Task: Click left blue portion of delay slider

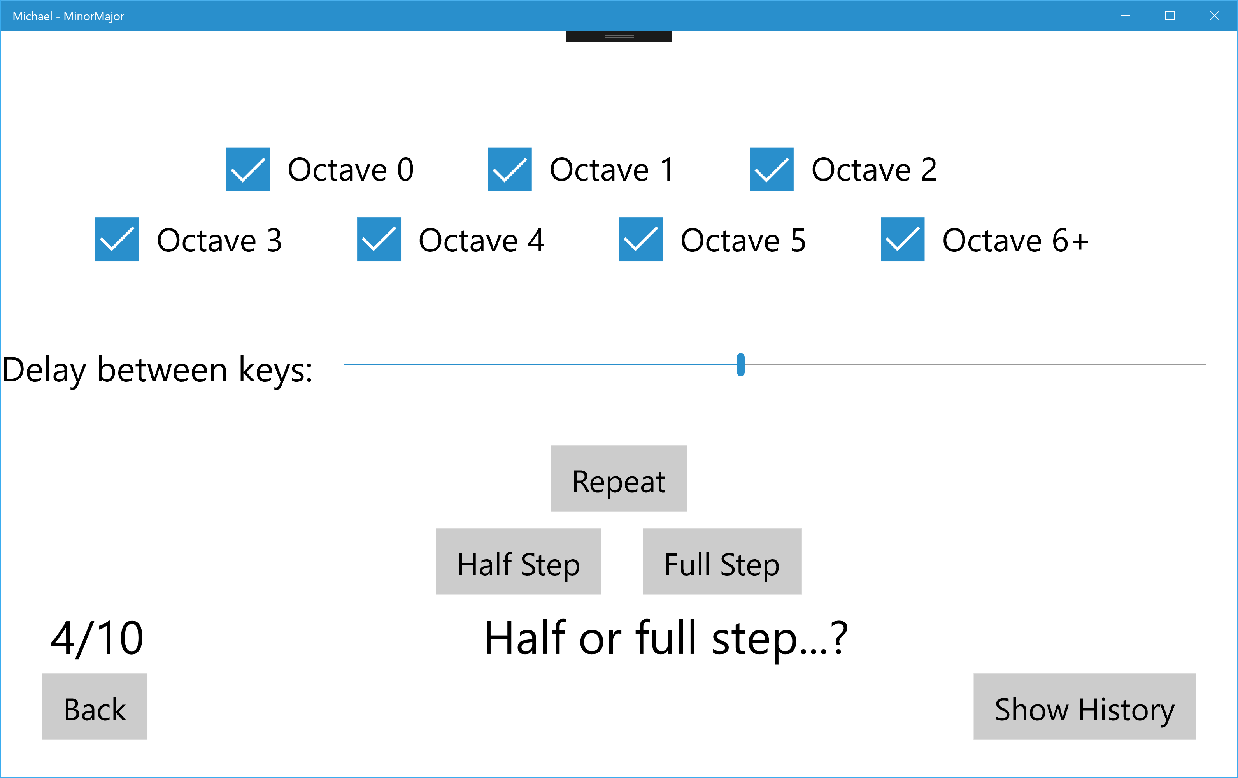Action: click(x=540, y=365)
